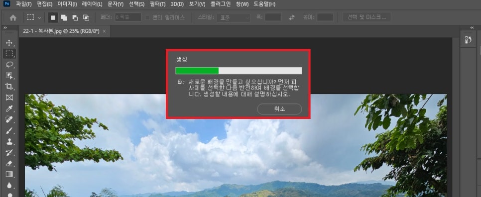Open the 스타일 dropdown
The height and width of the screenshot is (197, 481).
[x=234, y=17]
